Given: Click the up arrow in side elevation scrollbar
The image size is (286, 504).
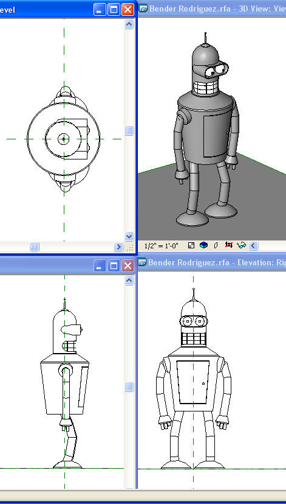Looking at the screenshot, I should [129, 281].
